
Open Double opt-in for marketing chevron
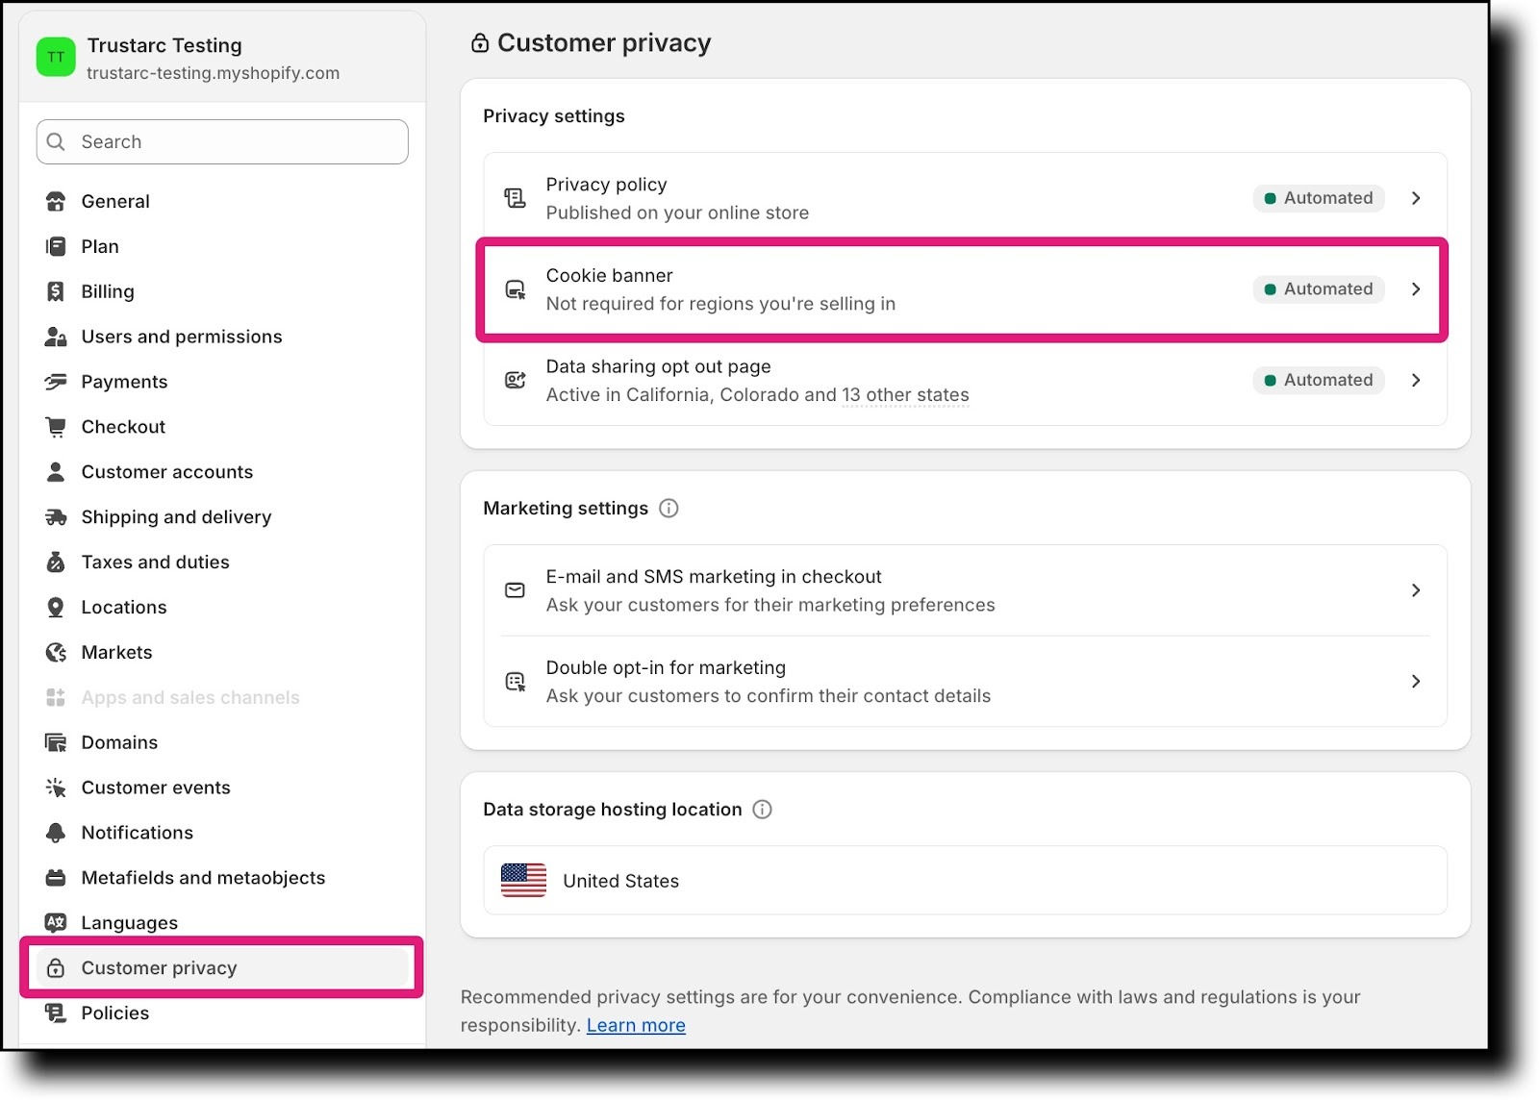[1416, 682]
